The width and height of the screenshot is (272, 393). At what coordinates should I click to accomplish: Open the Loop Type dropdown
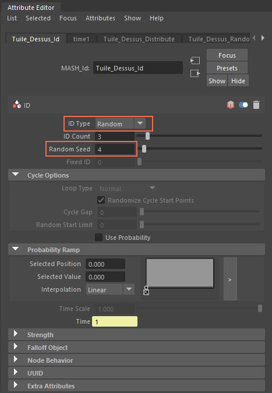128,188
